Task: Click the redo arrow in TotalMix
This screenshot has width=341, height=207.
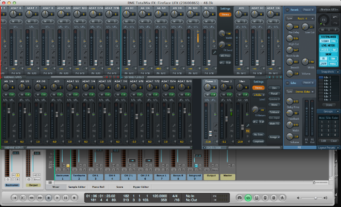Action: [335, 23]
